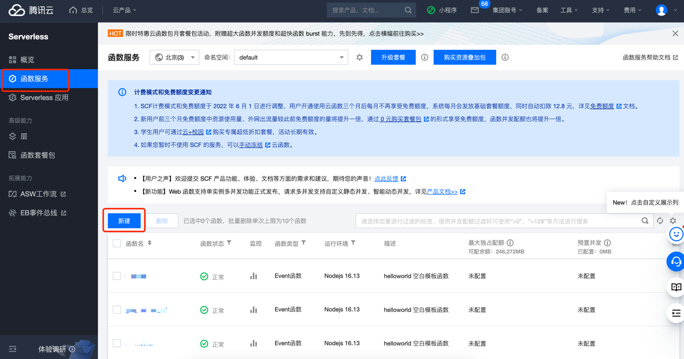Open the 北京(3) region dropdown
Screen dimensions: 684x359
click(174, 57)
